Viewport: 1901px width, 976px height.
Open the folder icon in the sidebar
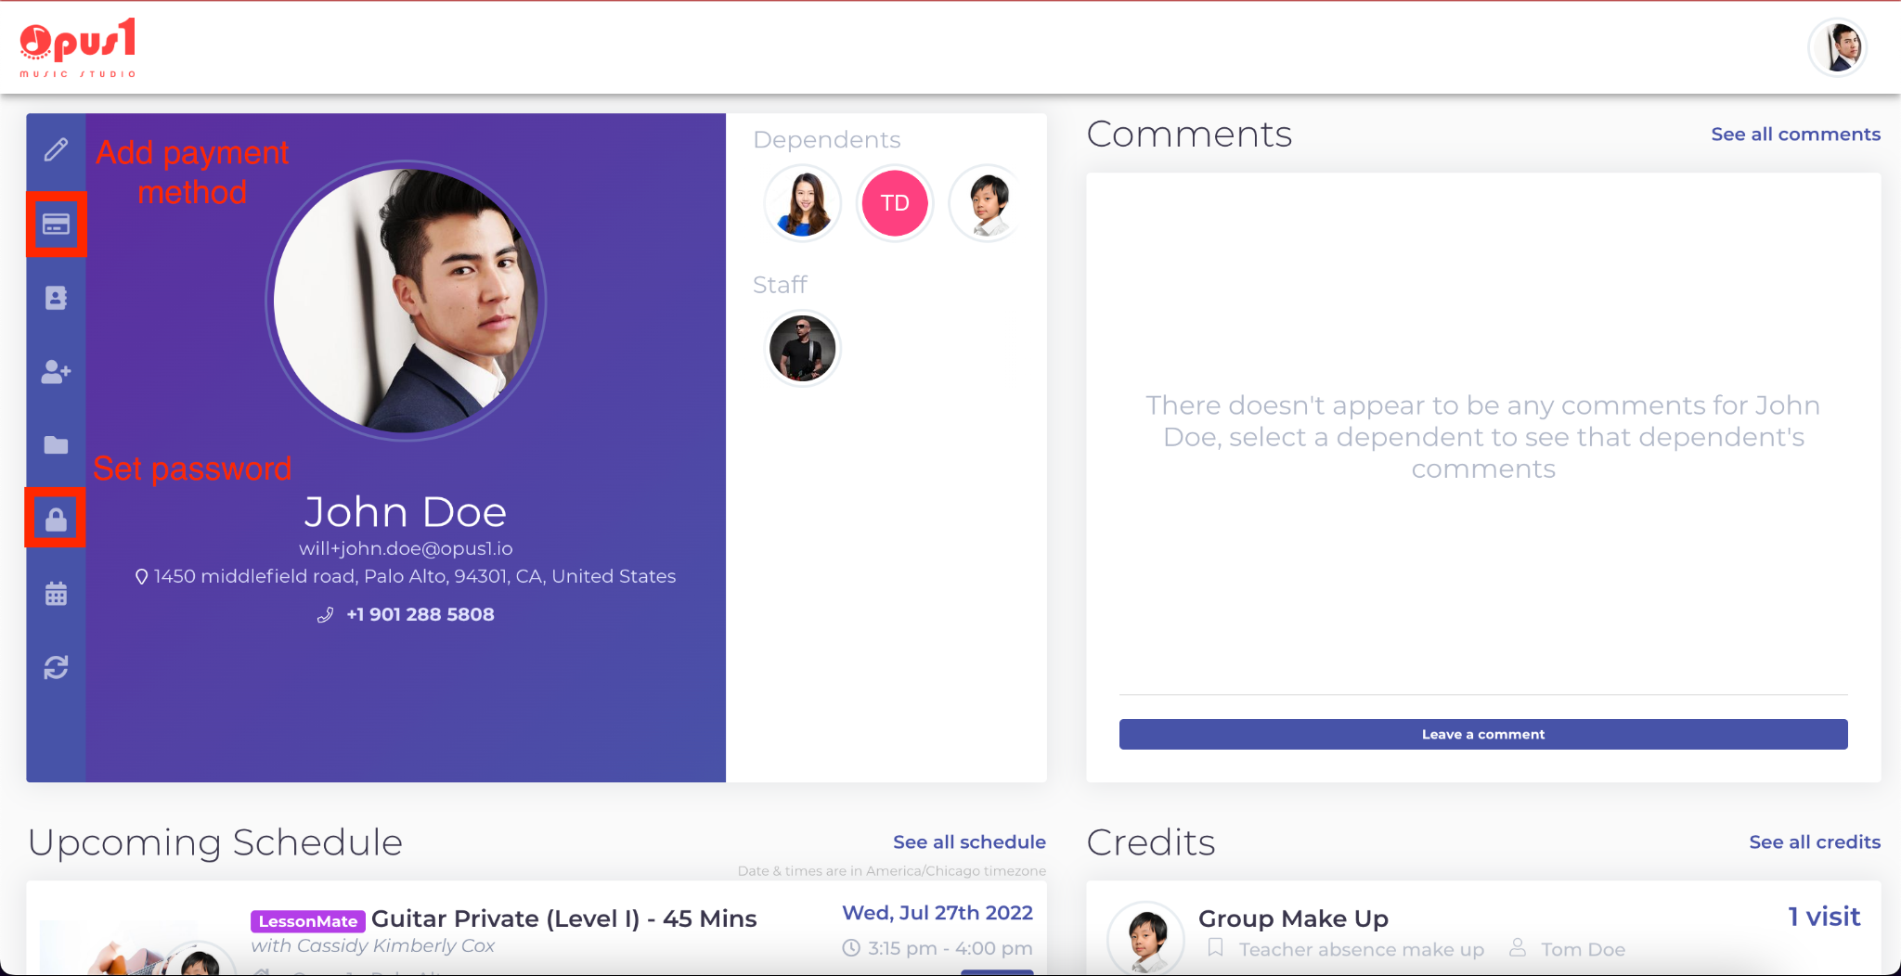pos(56,445)
